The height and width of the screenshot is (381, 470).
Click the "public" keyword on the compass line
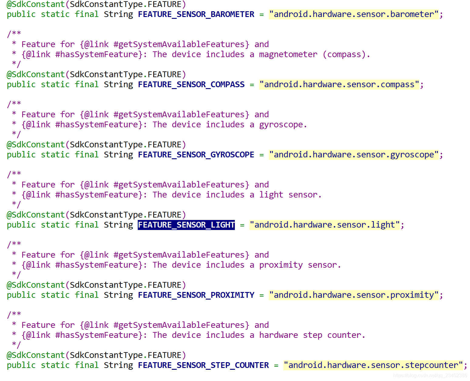click(21, 84)
